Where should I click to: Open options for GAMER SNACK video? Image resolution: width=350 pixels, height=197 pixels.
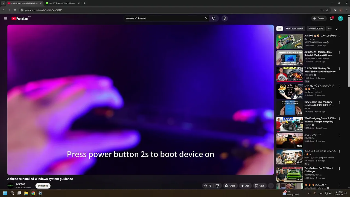[x=339, y=36]
